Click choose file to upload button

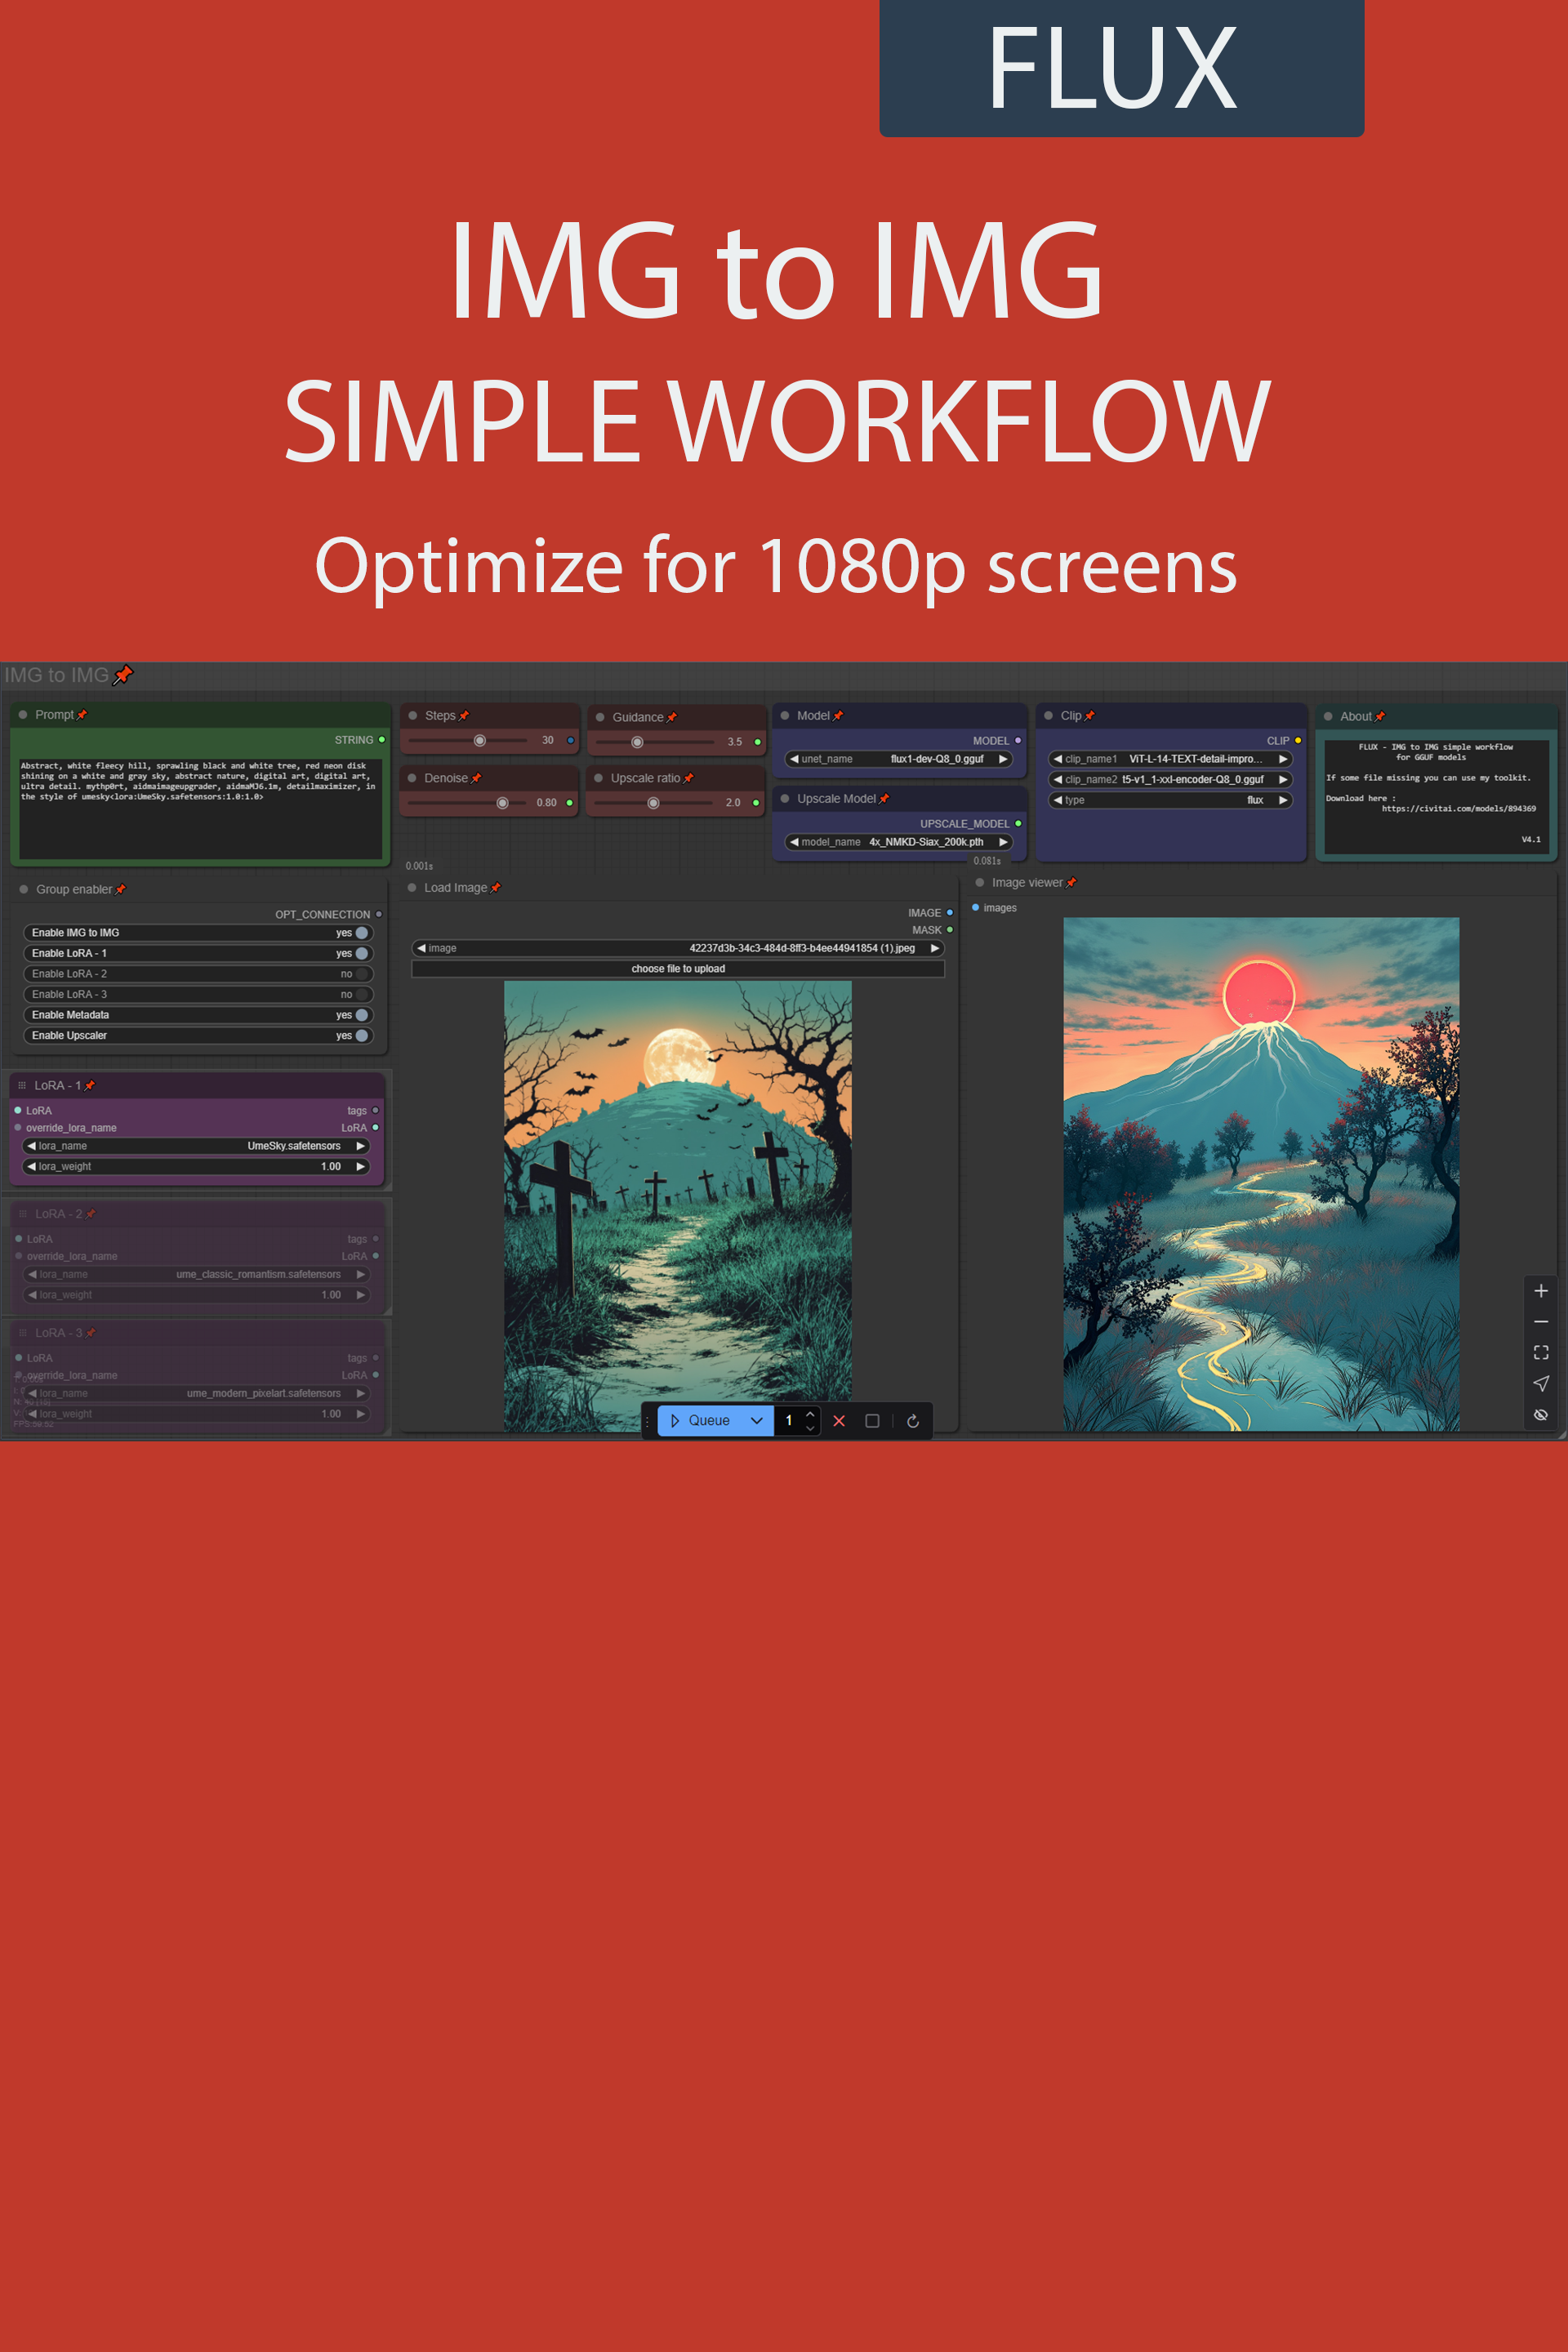coord(677,969)
